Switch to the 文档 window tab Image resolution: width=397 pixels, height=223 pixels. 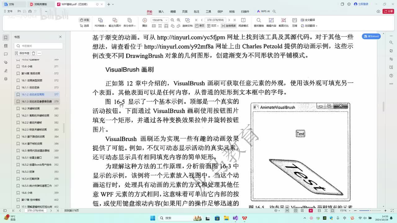click(13, 4)
